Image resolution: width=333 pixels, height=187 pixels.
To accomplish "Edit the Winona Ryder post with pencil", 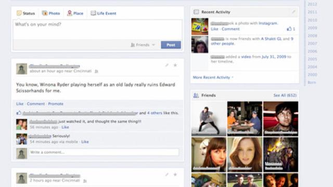I will click(167, 65).
